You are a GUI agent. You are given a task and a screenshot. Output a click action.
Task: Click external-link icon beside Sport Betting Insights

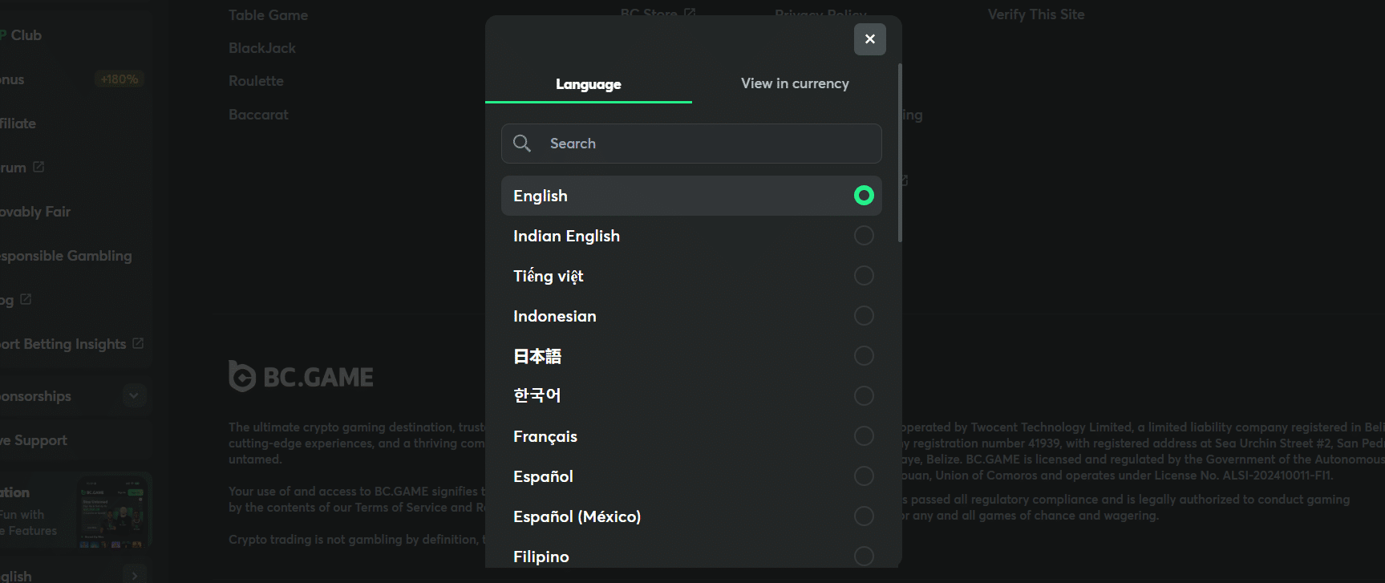click(x=138, y=343)
